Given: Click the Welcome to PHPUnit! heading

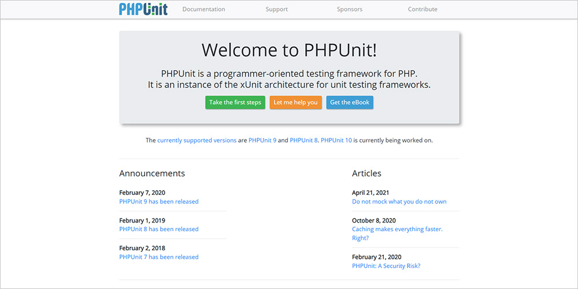Looking at the screenshot, I should [x=290, y=50].
